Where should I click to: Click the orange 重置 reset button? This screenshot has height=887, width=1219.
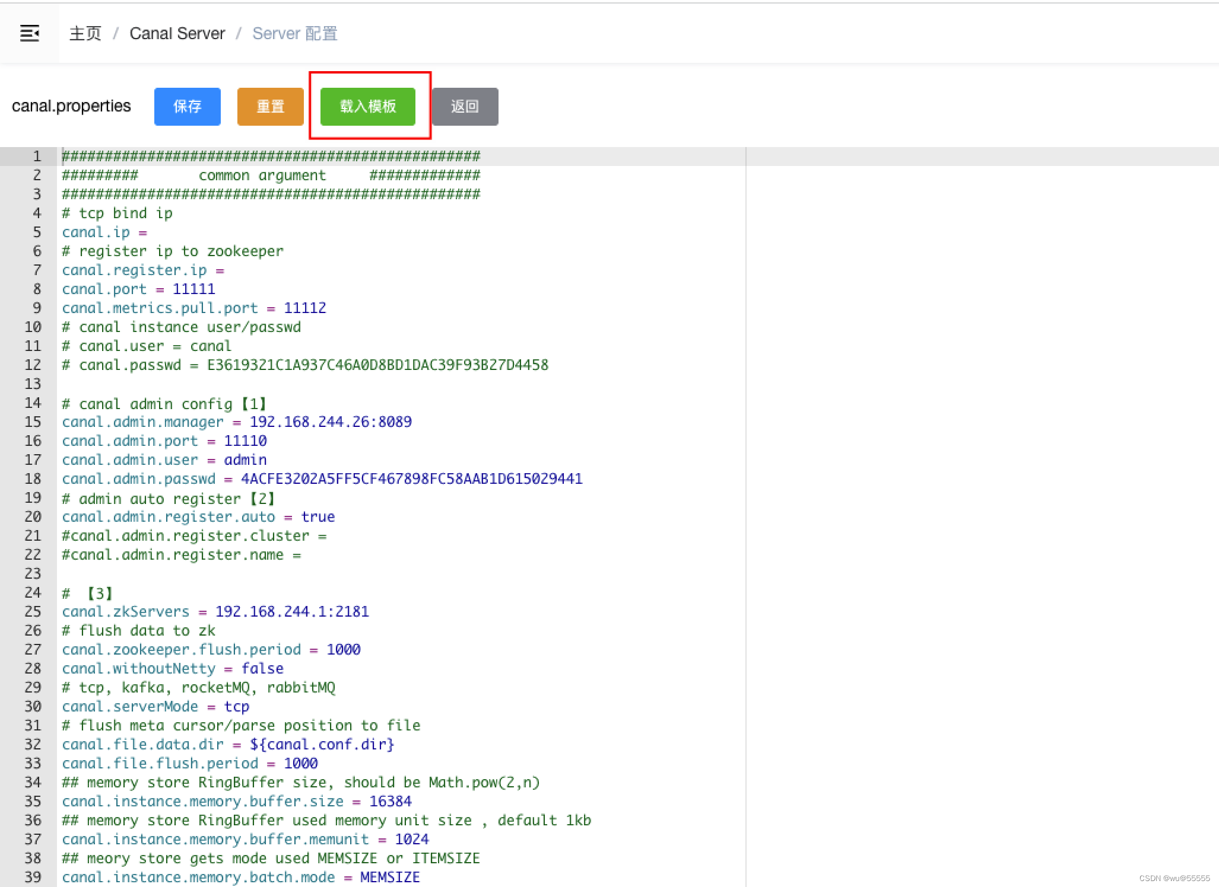(x=271, y=107)
